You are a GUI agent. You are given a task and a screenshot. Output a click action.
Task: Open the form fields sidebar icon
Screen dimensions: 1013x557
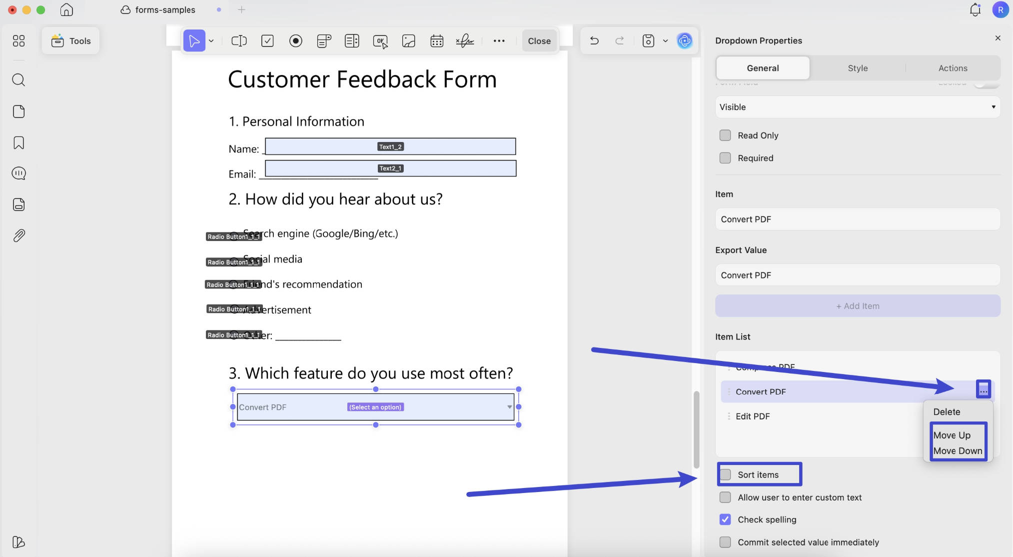coord(18,204)
